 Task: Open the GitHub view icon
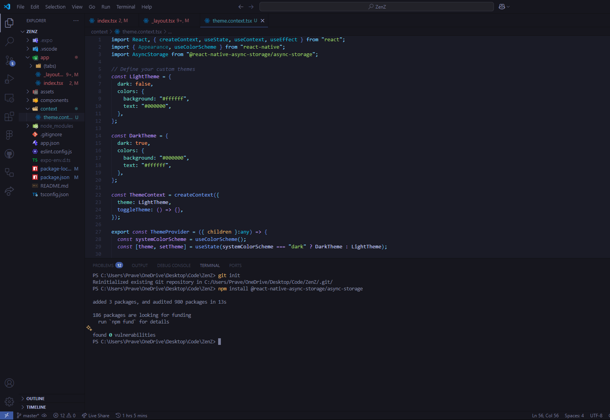9,154
